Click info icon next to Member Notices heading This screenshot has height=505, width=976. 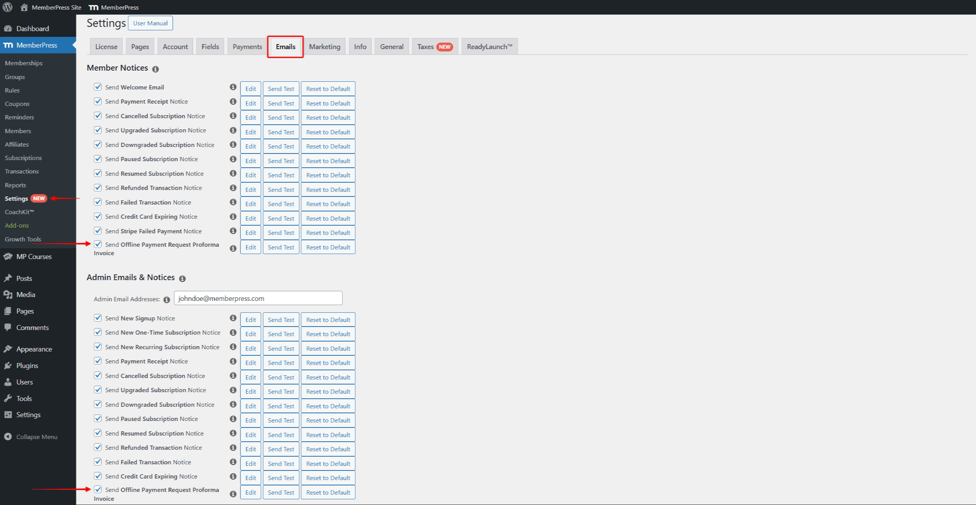[x=155, y=69]
